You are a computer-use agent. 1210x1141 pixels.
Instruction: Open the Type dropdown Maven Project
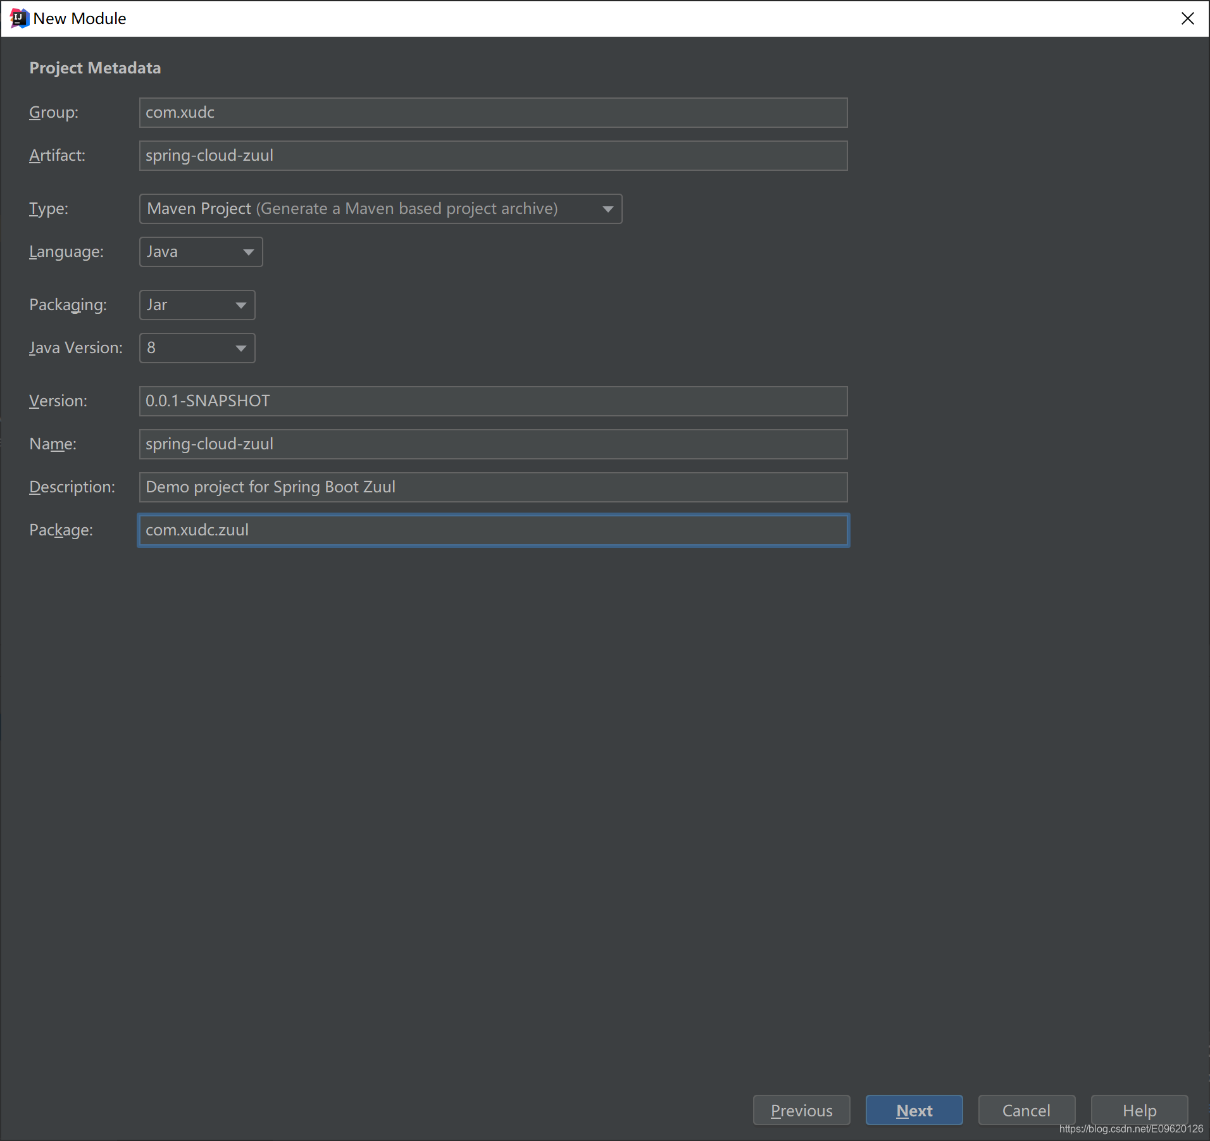[x=380, y=209]
